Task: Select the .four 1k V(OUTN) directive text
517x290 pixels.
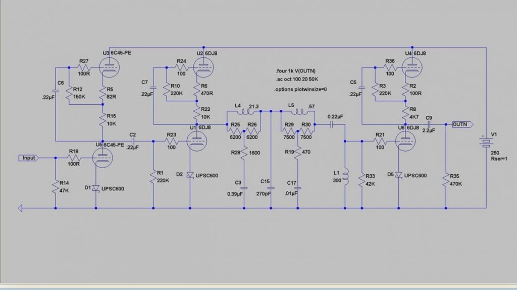Action: click(x=296, y=71)
